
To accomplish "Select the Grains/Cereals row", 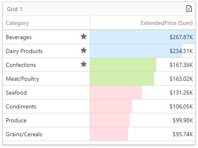I will click(99, 134).
